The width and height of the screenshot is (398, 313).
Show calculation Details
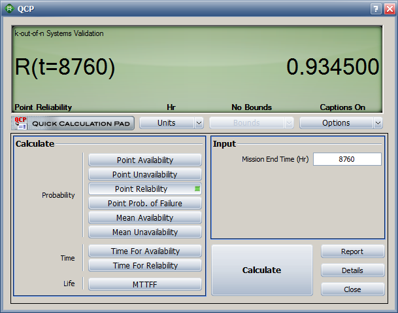352,270
